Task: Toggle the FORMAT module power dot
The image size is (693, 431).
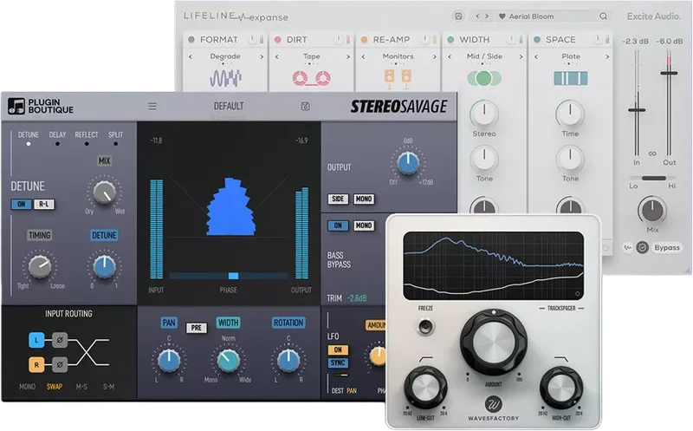Action: tap(191, 39)
